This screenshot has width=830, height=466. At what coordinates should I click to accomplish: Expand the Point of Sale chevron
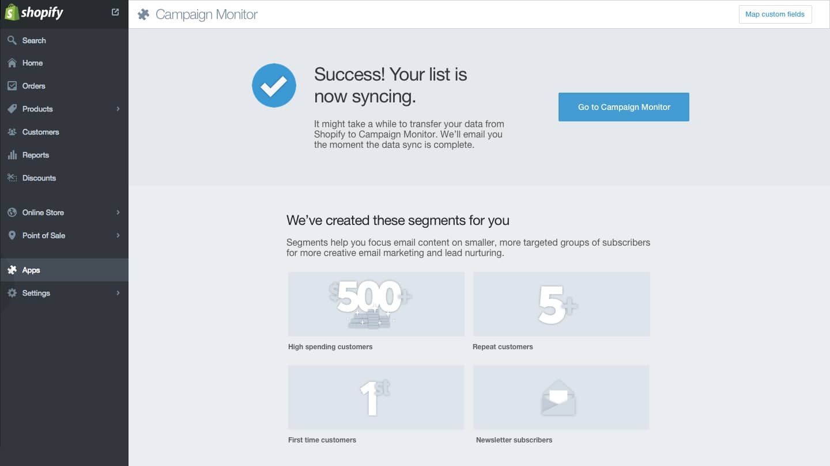point(118,235)
